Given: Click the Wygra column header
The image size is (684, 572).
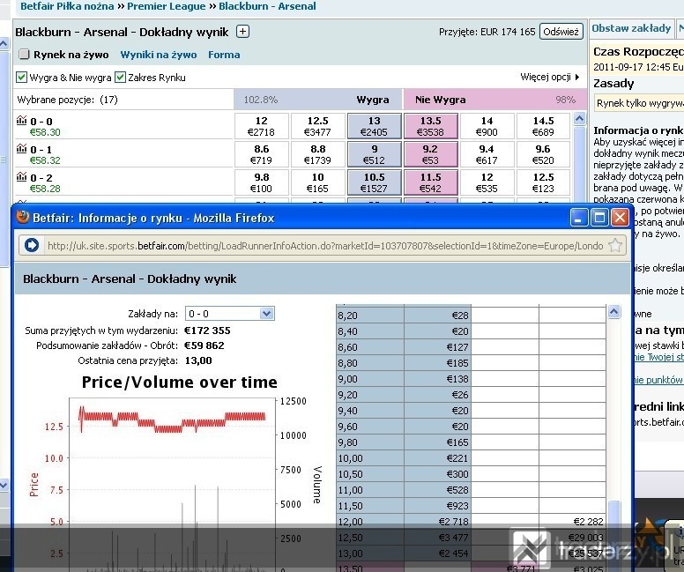Looking at the screenshot, I should tap(373, 100).
